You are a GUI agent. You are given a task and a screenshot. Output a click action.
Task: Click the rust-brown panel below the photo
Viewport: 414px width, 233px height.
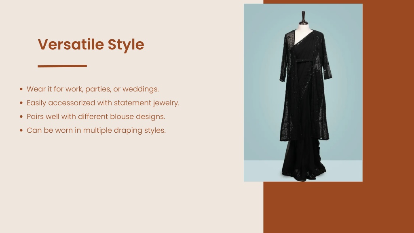pyautogui.click(x=338, y=207)
